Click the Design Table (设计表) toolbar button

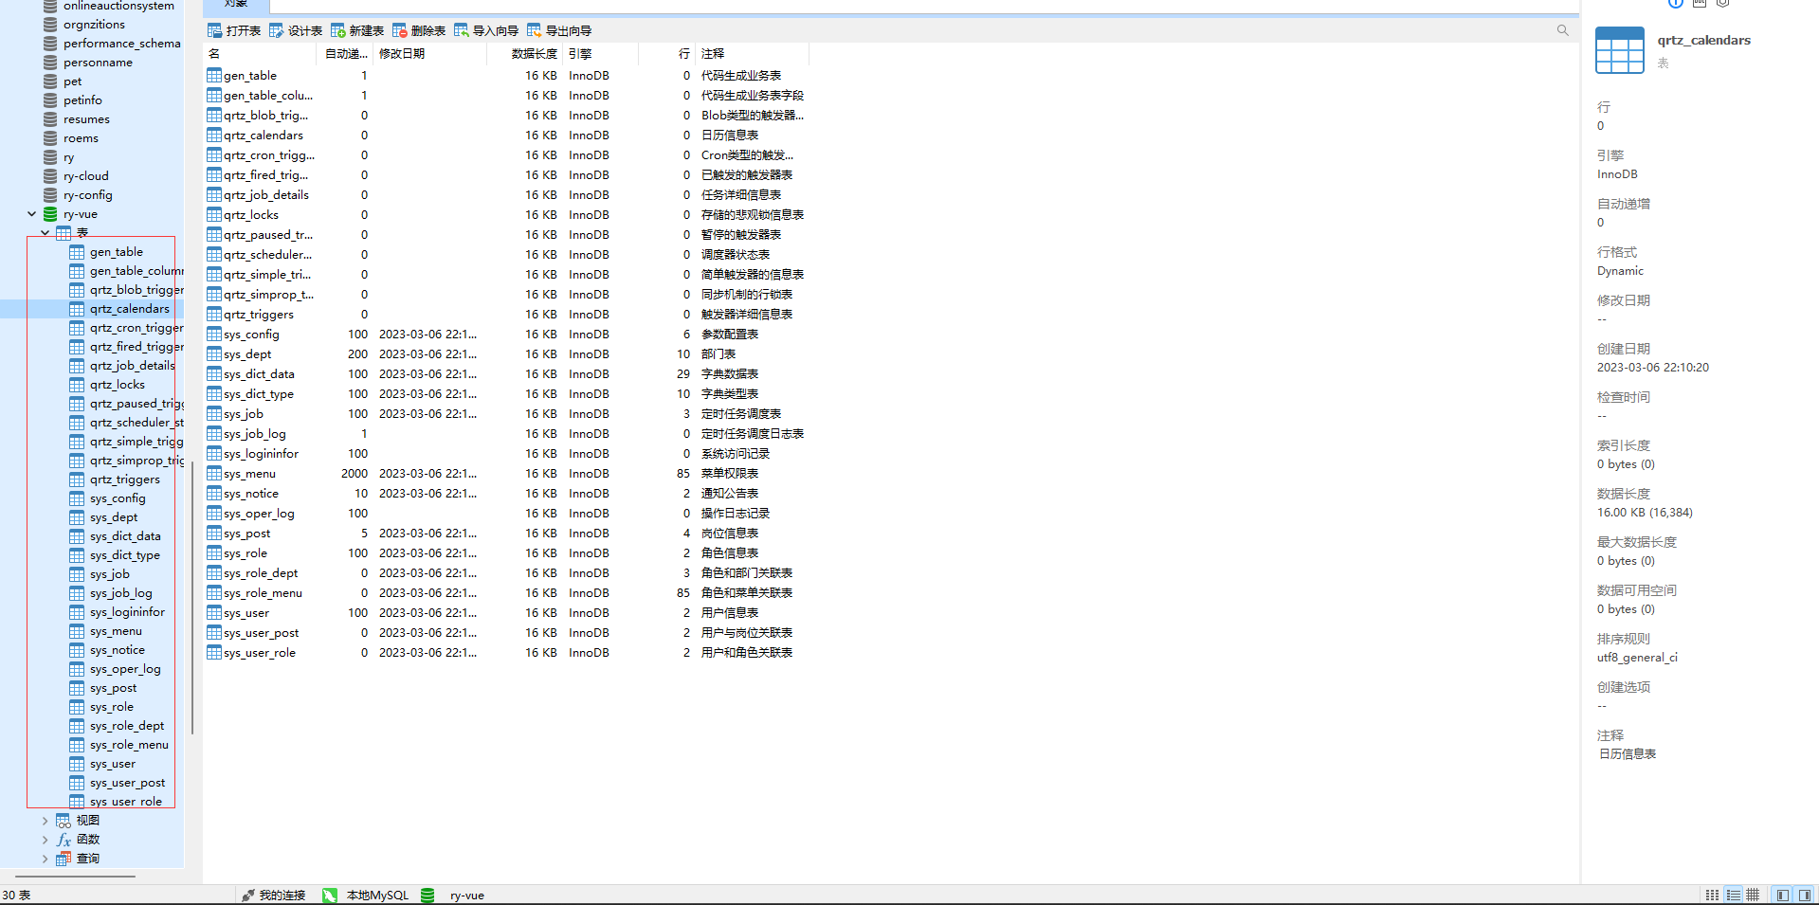pos(296,30)
